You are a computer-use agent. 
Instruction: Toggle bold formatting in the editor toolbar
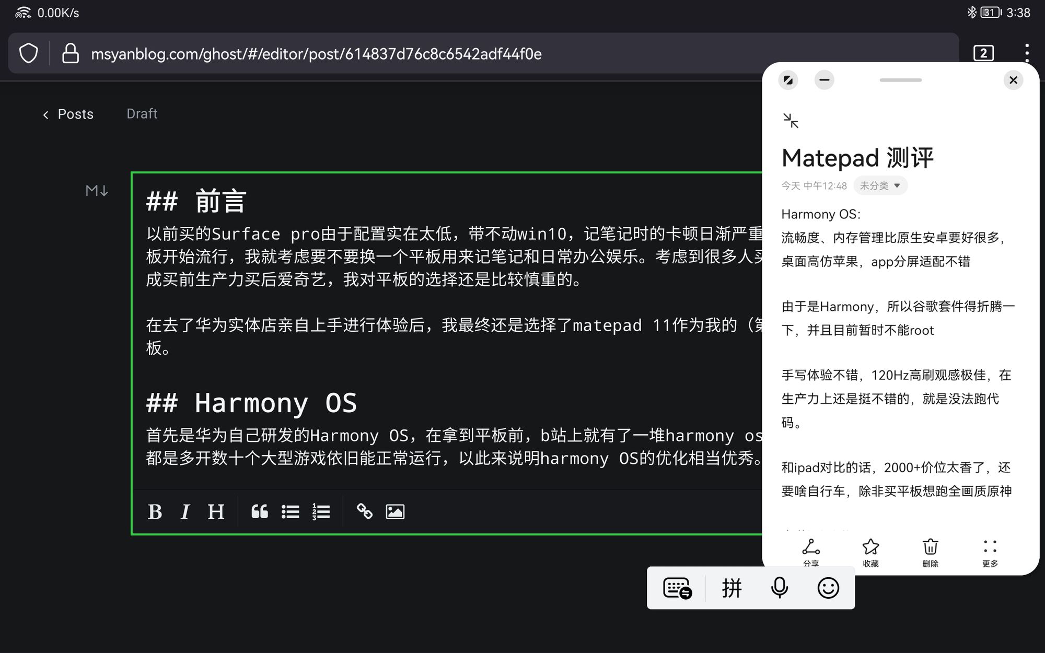(x=155, y=511)
